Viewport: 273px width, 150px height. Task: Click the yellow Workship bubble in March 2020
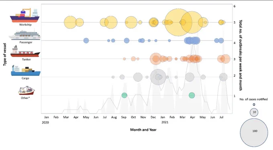pos(70,22)
